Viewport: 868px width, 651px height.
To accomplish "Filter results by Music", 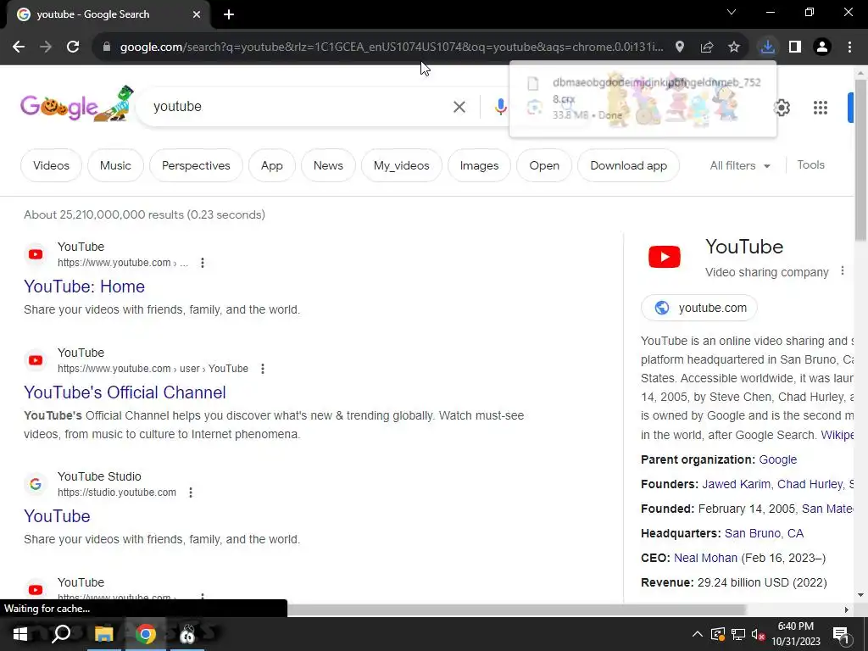I will pos(115,165).
